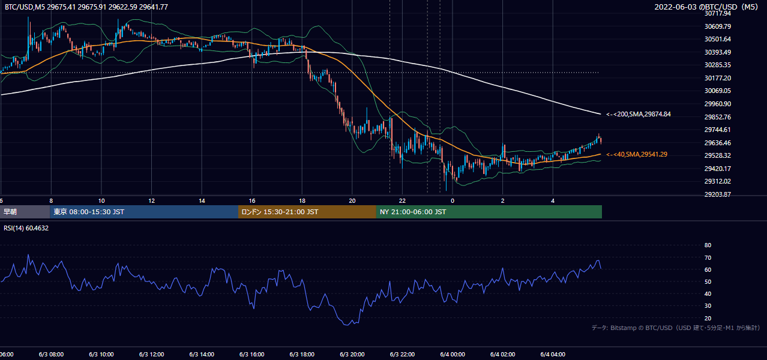Click RSI axis level 60
This screenshot has width=767, height=360.
(708, 269)
